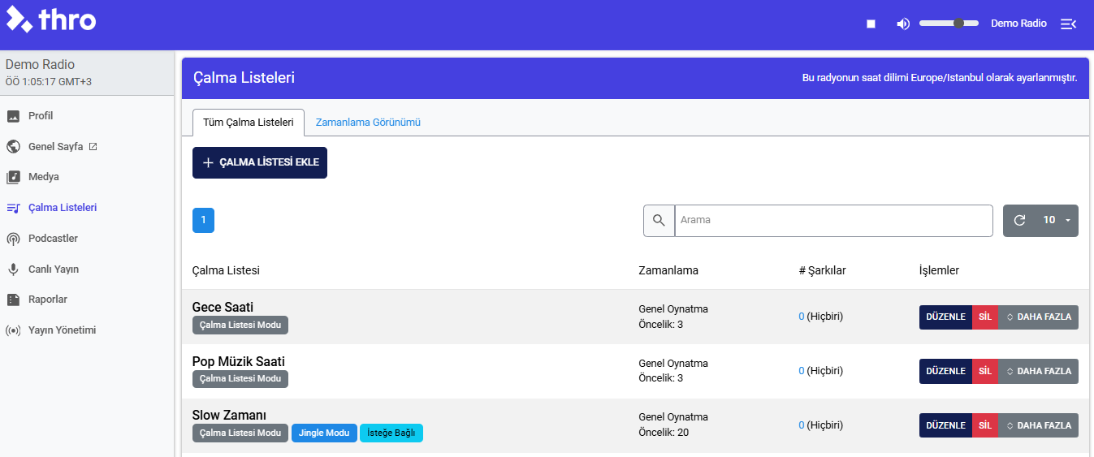Click the song count 0 link for Pop Müzik Saati
Viewport: 1094px width, 457px height.
(x=802, y=371)
